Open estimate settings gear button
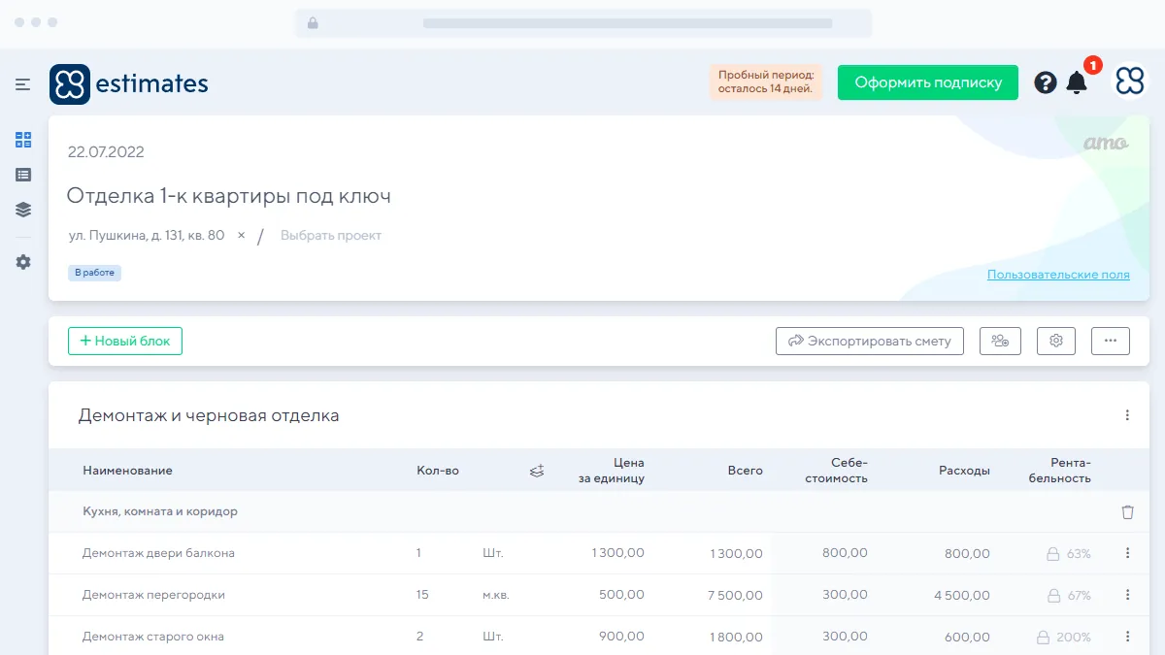 tap(1056, 341)
